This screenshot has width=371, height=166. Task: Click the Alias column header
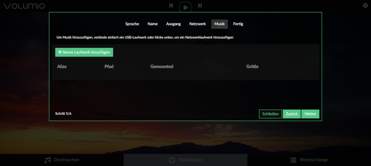click(62, 66)
